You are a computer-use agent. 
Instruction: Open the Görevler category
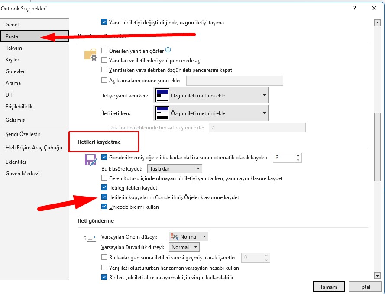tap(35, 71)
